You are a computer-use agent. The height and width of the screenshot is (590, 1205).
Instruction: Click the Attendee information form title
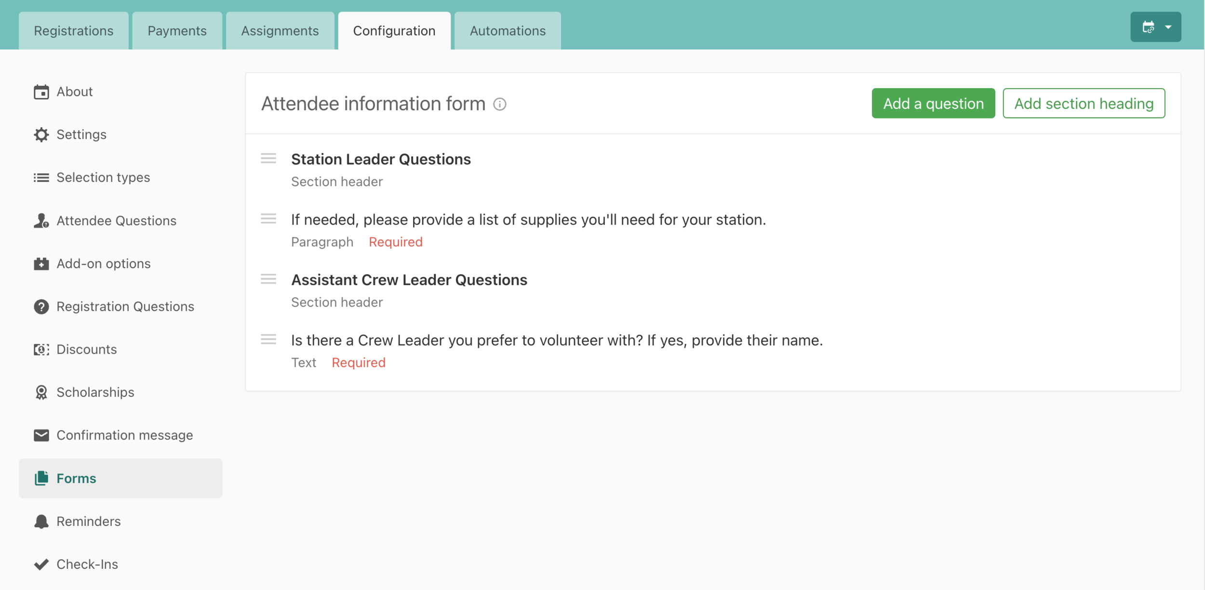pos(373,104)
